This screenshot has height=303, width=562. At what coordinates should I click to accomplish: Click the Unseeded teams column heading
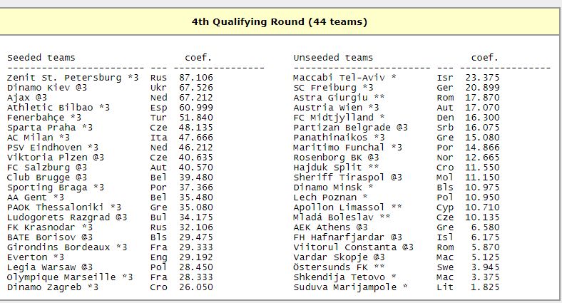[x=333, y=58]
